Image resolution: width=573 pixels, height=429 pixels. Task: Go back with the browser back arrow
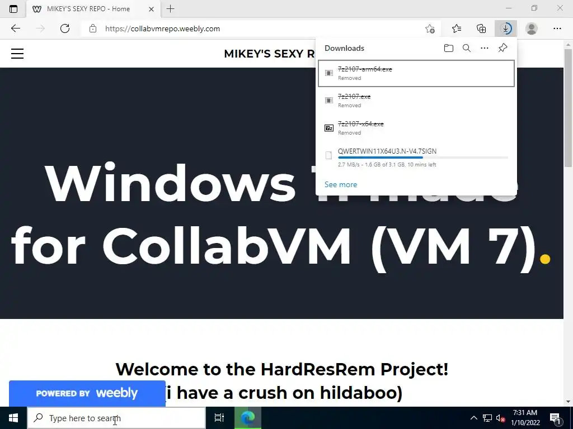[x=15, y=28]
